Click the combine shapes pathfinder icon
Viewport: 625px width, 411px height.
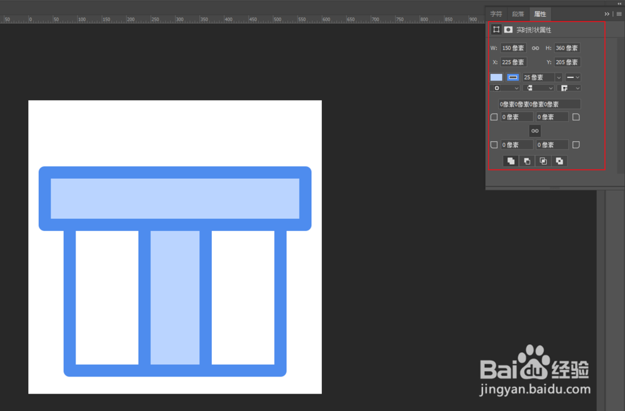tap(511, 161)
